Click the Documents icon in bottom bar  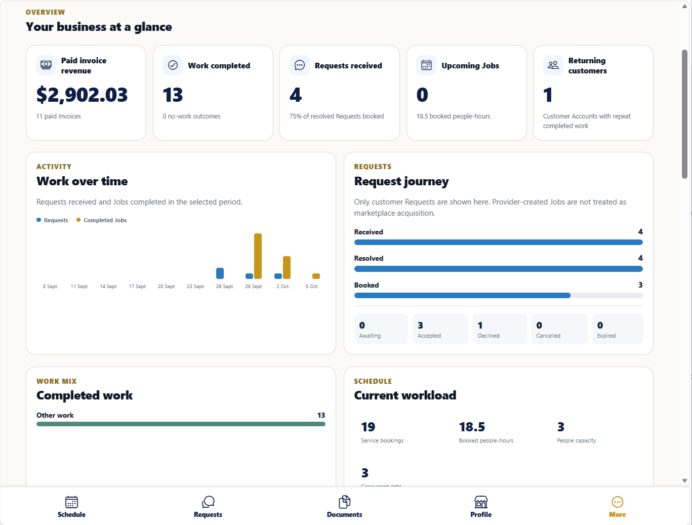[345, 502]
